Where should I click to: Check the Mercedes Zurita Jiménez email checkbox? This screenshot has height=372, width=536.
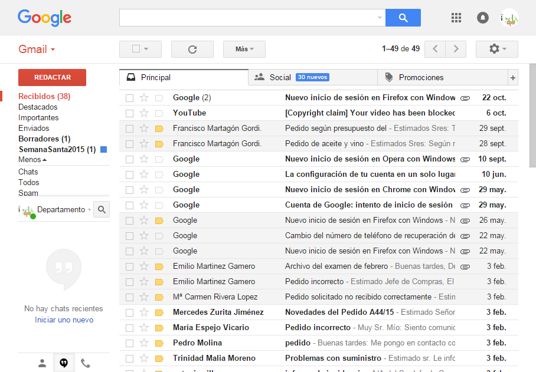[x=129, y=312]
